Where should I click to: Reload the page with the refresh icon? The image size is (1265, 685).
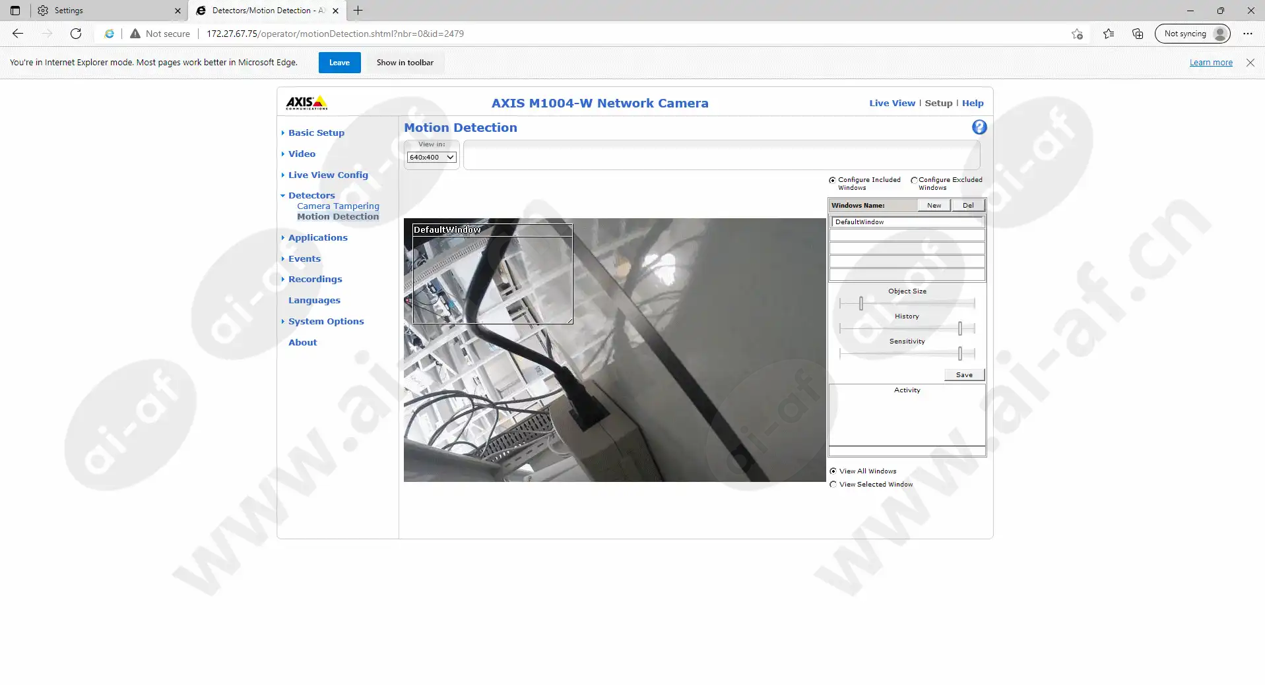click(x=76, y=34)
